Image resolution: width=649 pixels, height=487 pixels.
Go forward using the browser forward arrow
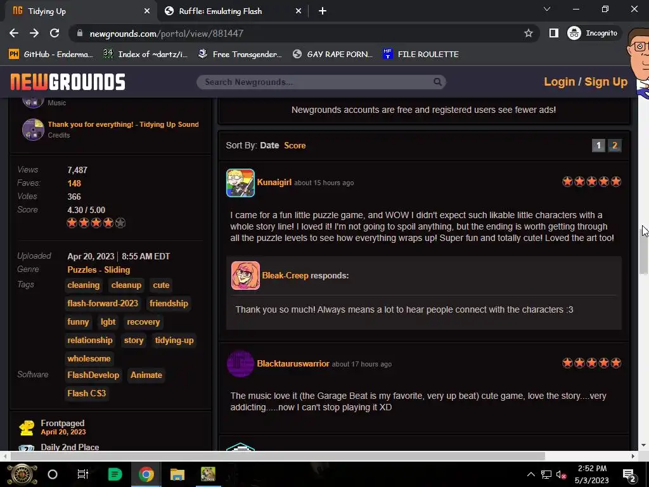[x=34, y=33]
